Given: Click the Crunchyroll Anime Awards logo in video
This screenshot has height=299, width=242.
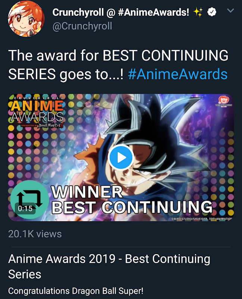Looking at the screenshot, I should 36,112.
